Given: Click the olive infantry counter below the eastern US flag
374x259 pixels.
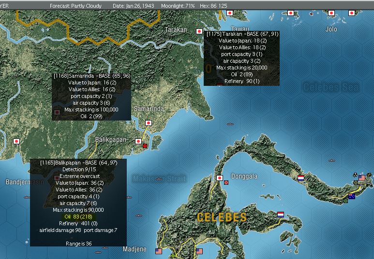Looking at the screenshot, I should tap(356, 182).
